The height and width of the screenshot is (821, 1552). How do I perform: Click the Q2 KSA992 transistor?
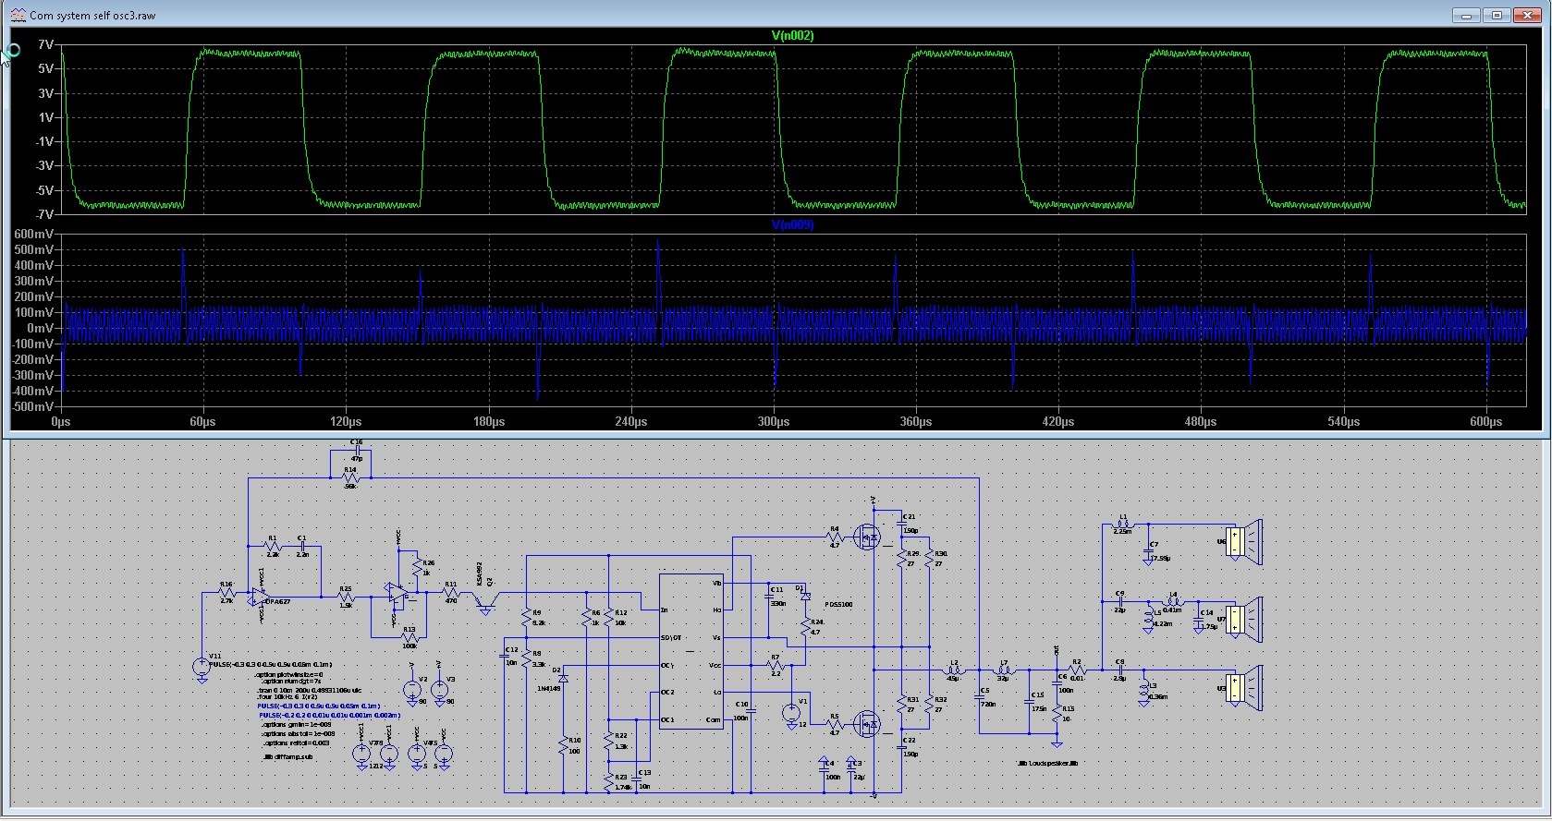[484, 600]
